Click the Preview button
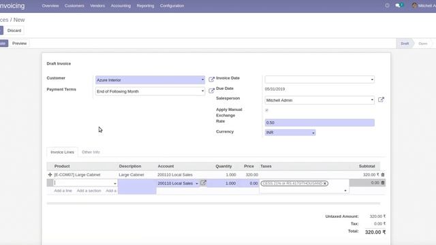 pyautogui.click(x=20, y=44)
